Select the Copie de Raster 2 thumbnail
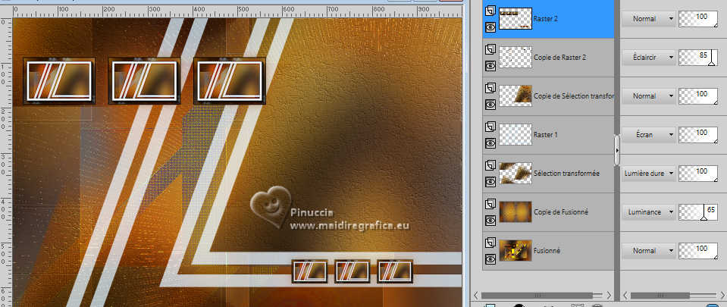 click(x=515, y=58)
